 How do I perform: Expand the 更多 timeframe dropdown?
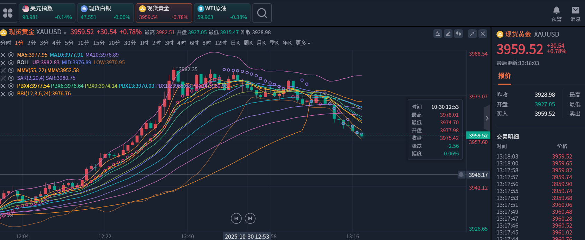click(x=303, y=43)
